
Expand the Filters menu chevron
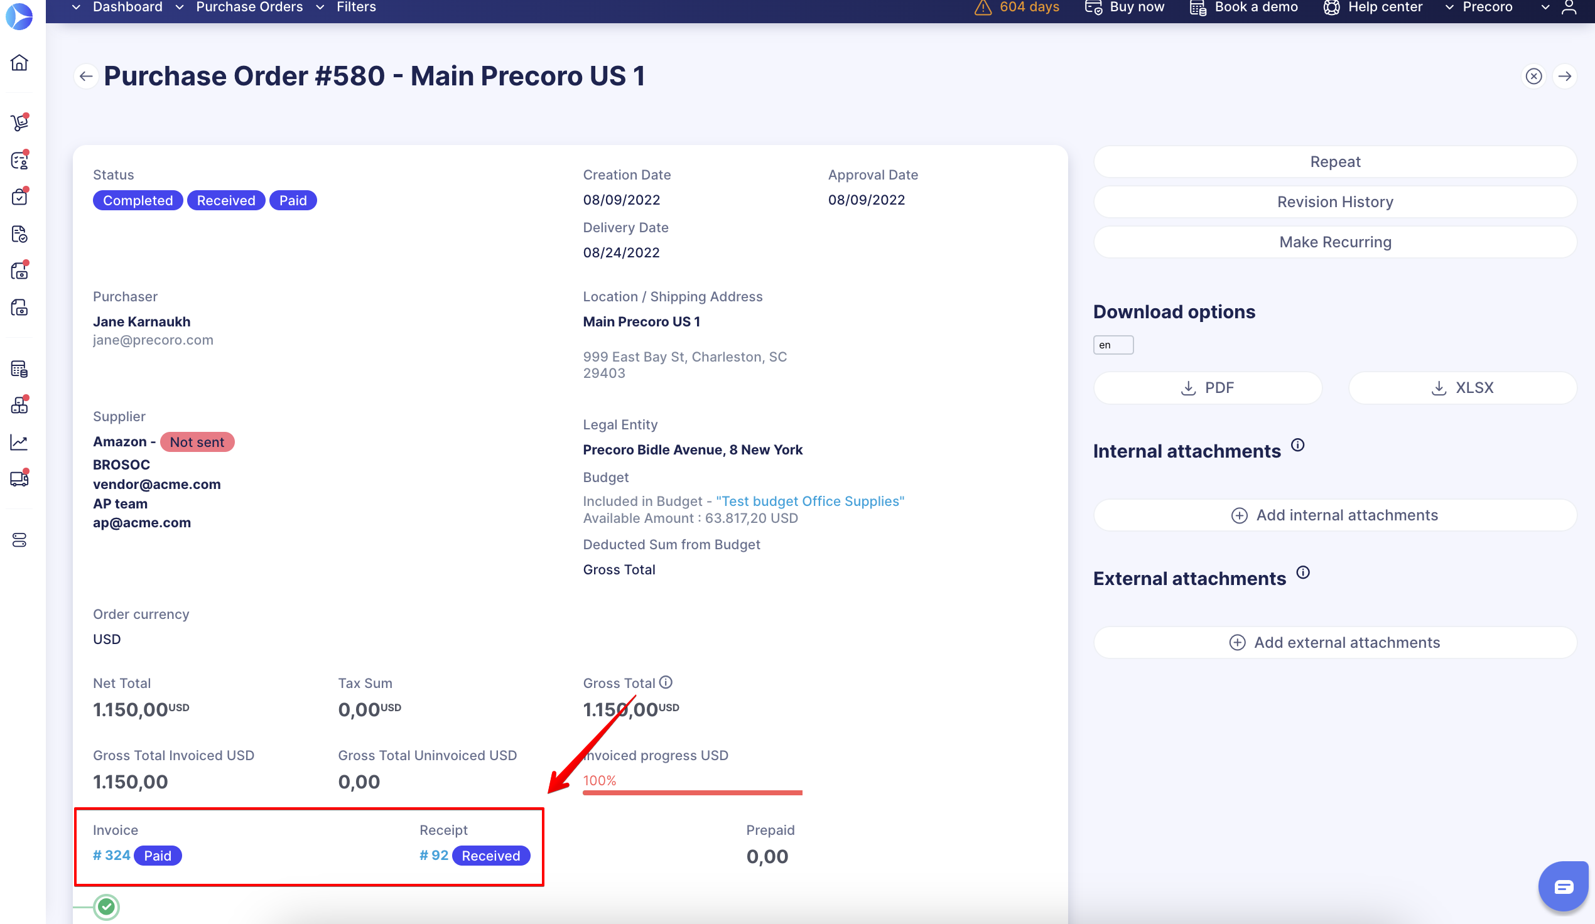320,7
